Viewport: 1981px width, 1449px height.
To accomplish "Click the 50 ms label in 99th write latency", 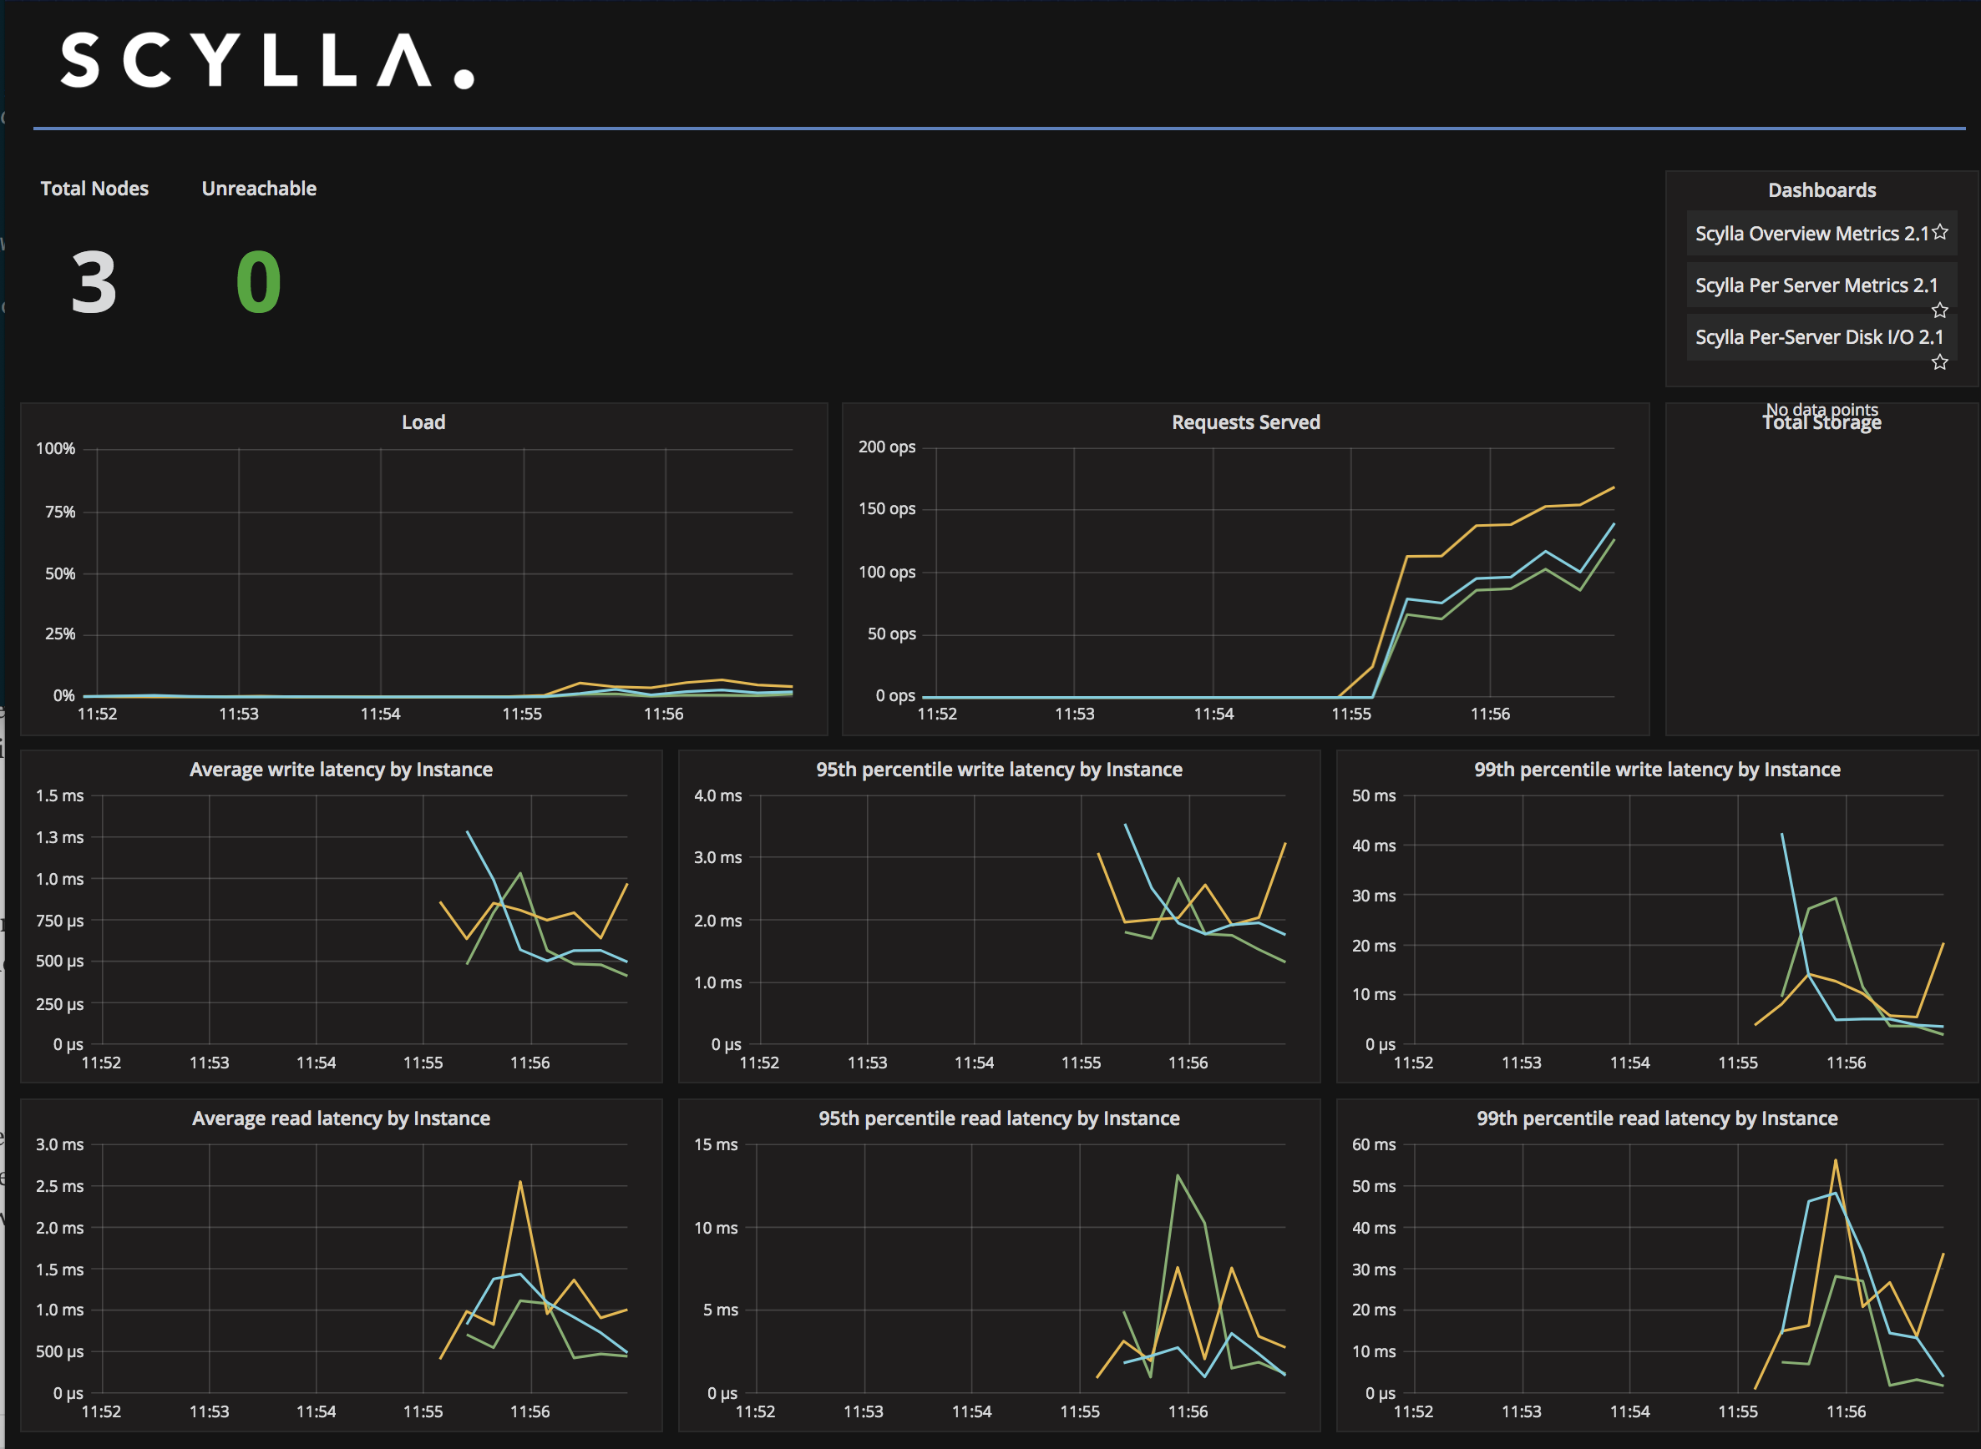I will pos(1374,795).
